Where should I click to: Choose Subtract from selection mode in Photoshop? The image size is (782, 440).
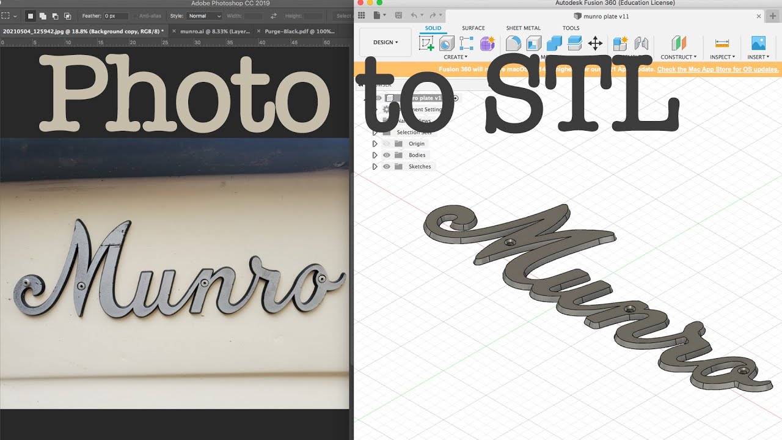(x=56, y=15)
